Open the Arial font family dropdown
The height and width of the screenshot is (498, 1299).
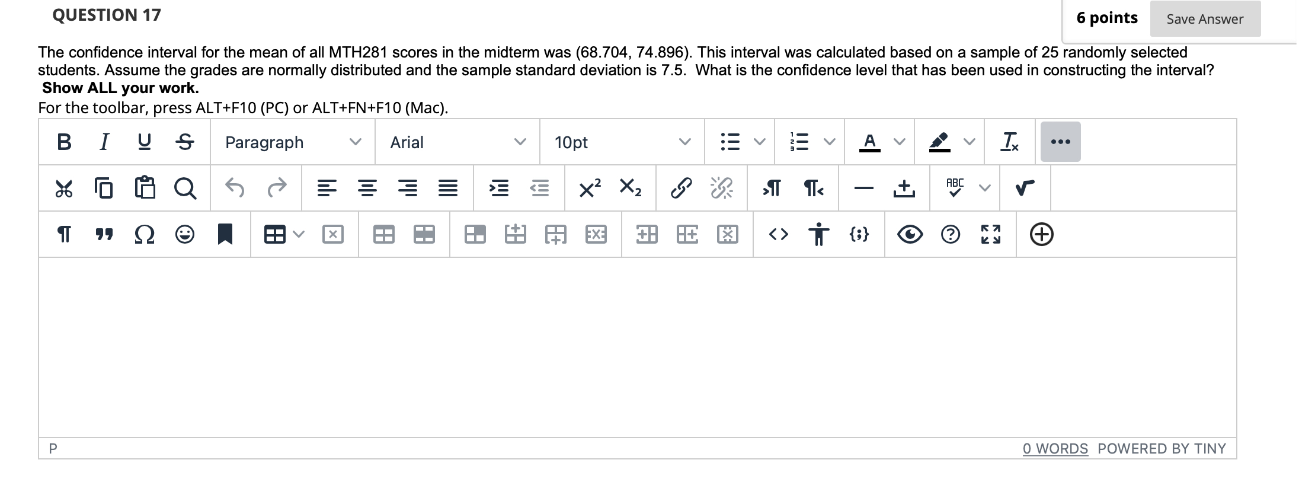tap(457, 142)
